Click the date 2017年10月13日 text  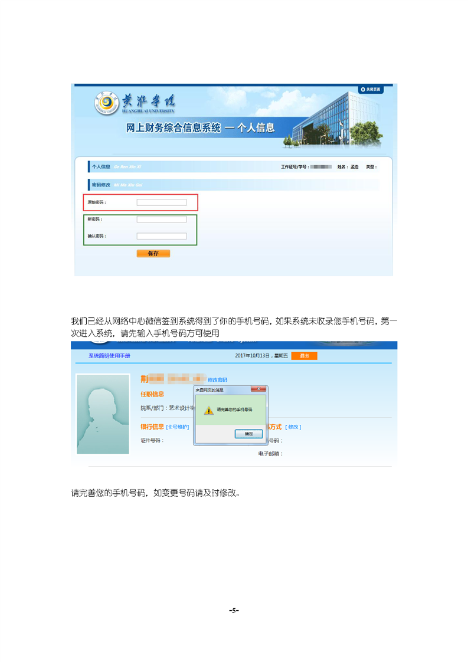[252, 356]
